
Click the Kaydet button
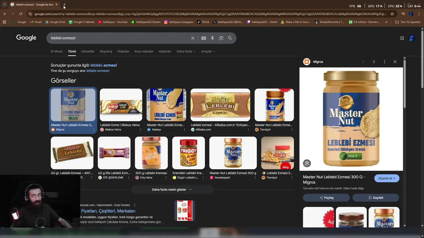click(376, 198)
